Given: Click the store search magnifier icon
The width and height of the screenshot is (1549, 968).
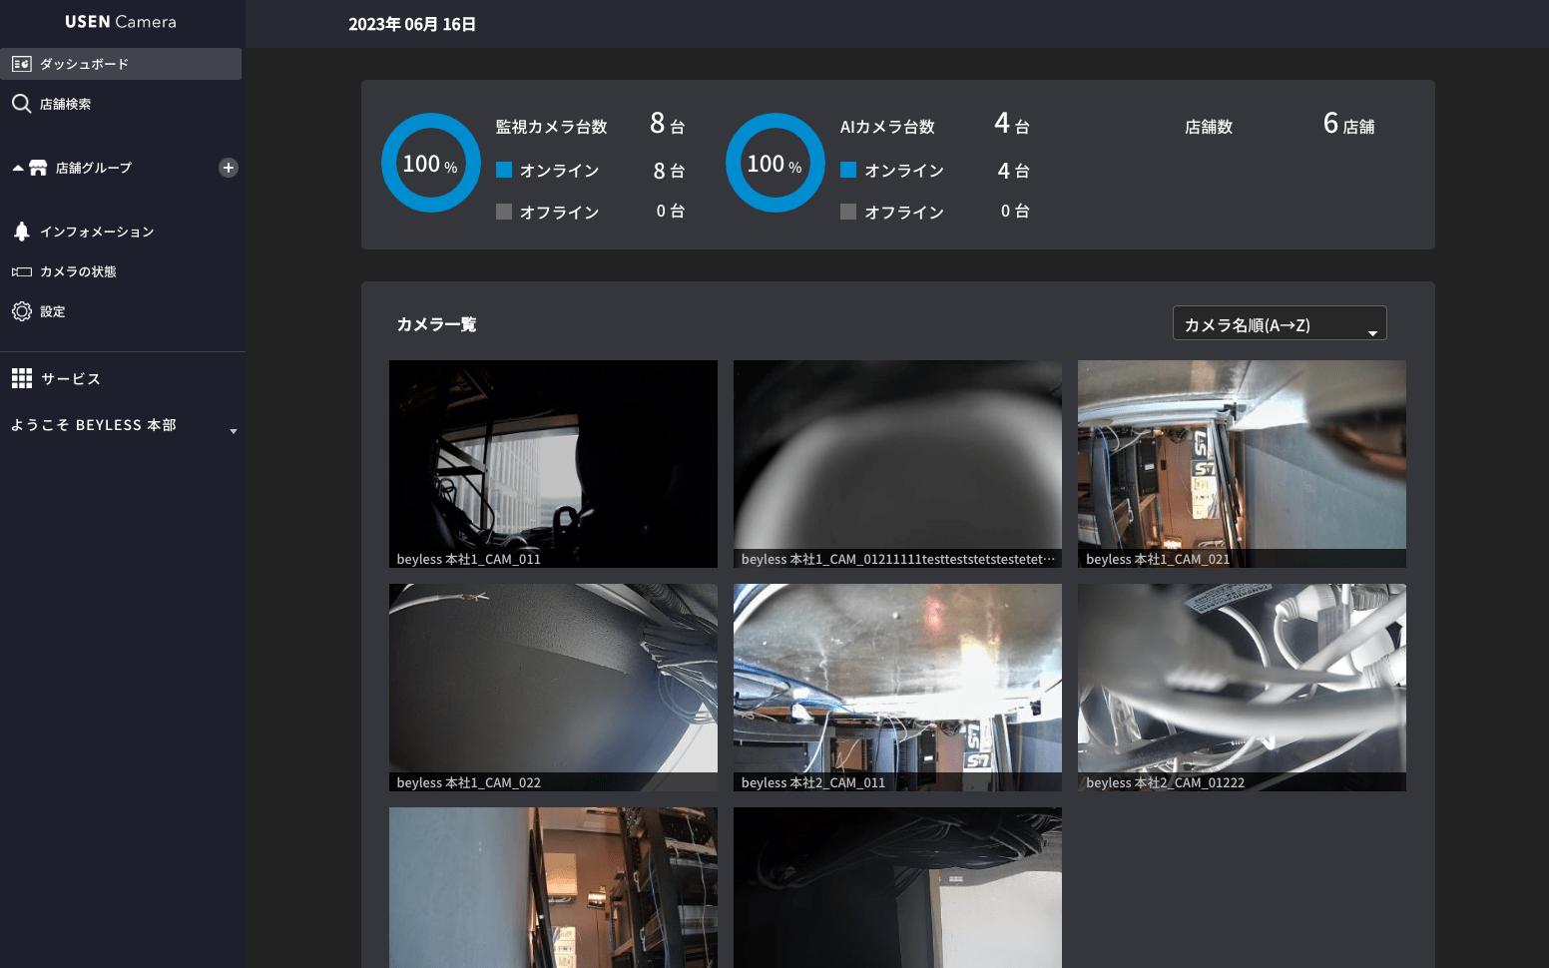Looking at the screenshot, I should 21,104.
